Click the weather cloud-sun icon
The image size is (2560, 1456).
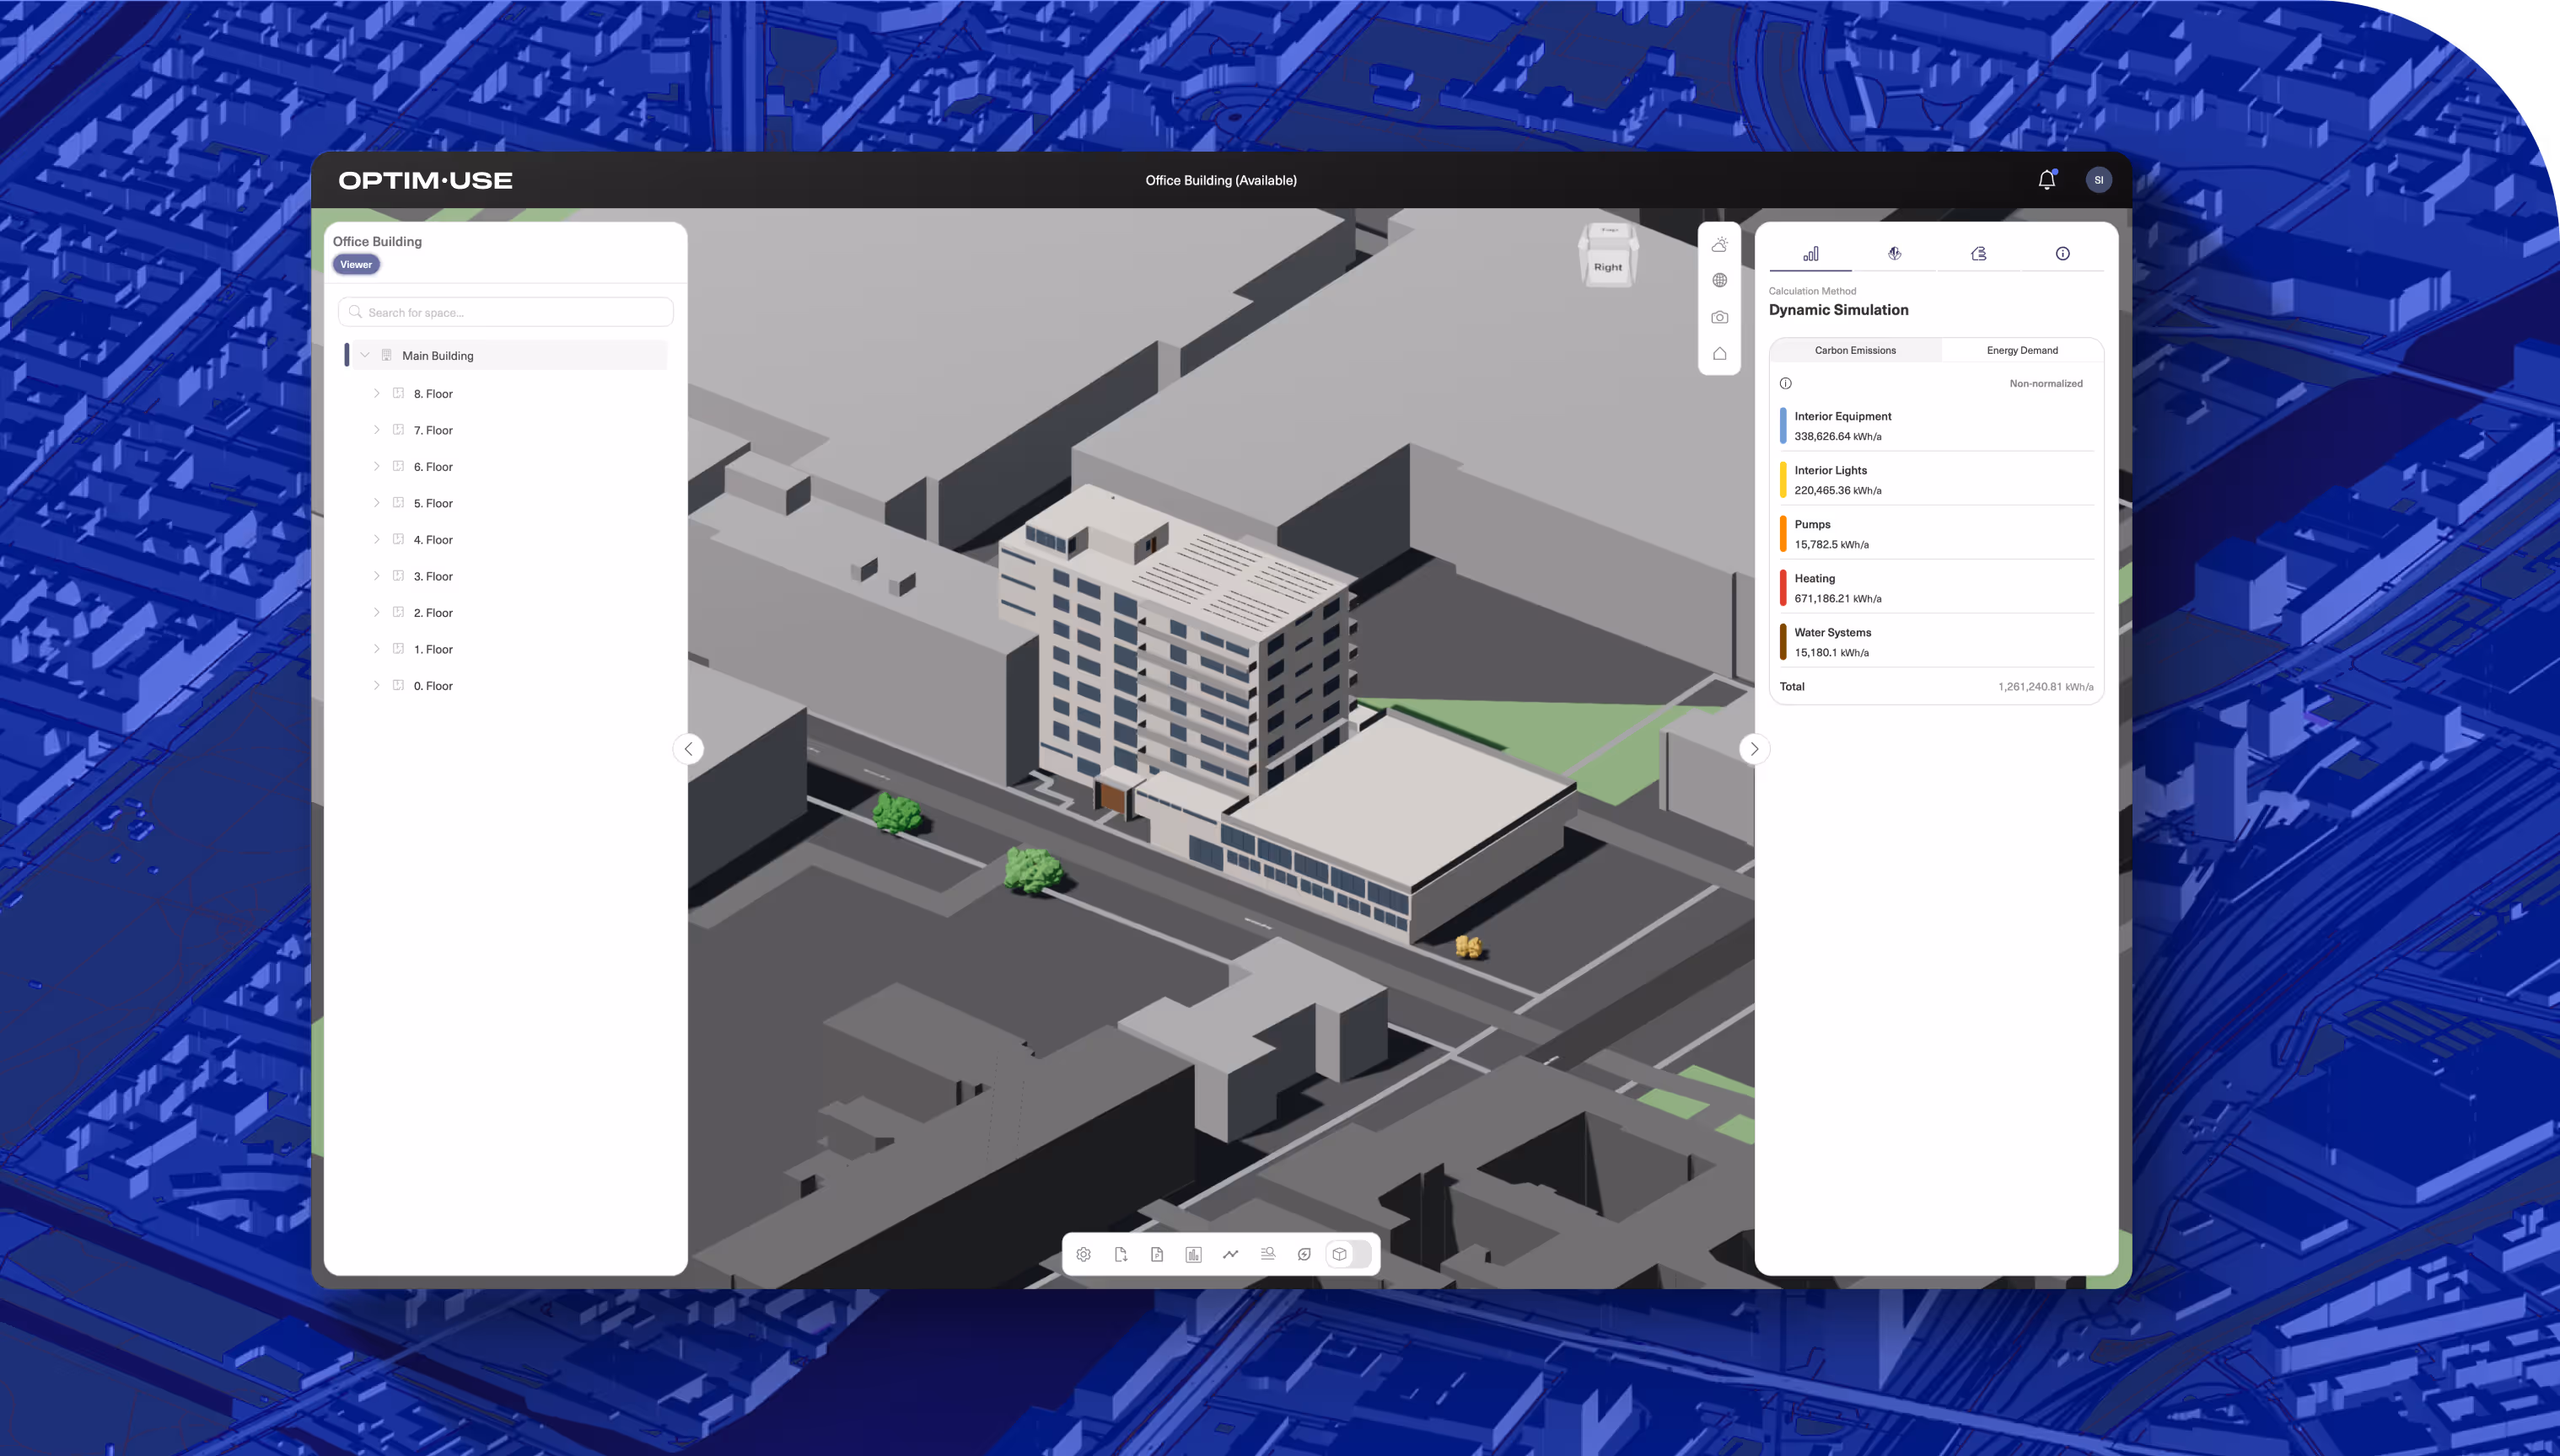coord(1719,244)
